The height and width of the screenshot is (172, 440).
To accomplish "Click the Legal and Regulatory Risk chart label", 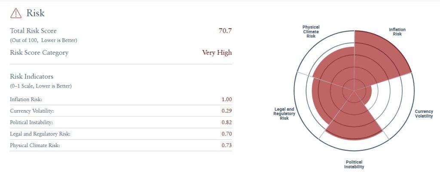I will pos(284,113).
